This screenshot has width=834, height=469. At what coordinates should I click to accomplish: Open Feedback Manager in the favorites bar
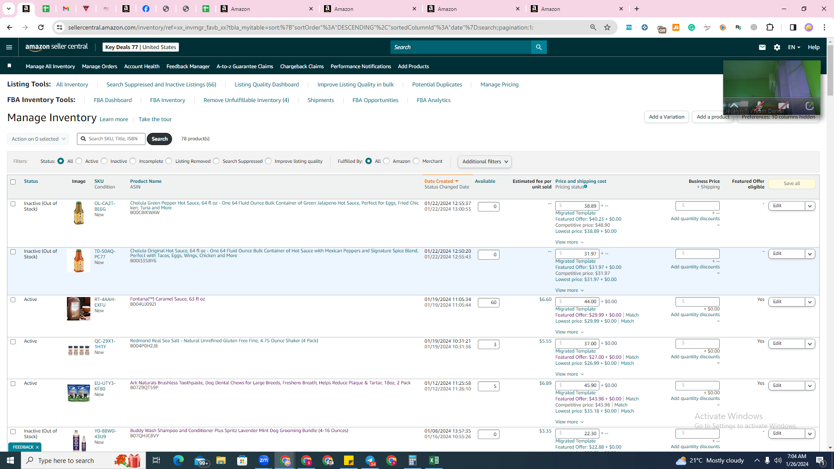[x=188, y=66]
